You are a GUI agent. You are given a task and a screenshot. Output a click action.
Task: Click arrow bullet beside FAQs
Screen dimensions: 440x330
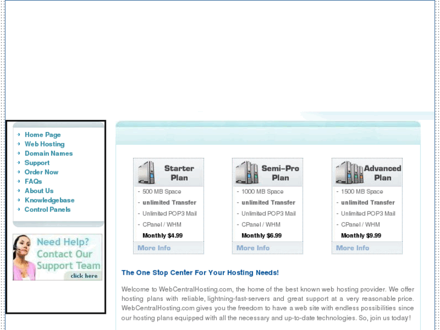tap(19, 181)
